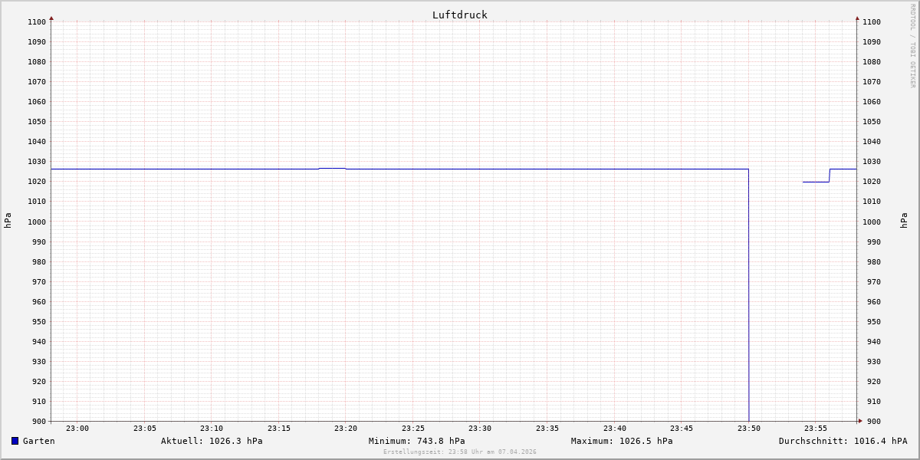Click the RRDTOOL / TOBI OETIKER watermark
This screenshot has width=920, height=460.
pyautogui.click(x=912, y=45)
